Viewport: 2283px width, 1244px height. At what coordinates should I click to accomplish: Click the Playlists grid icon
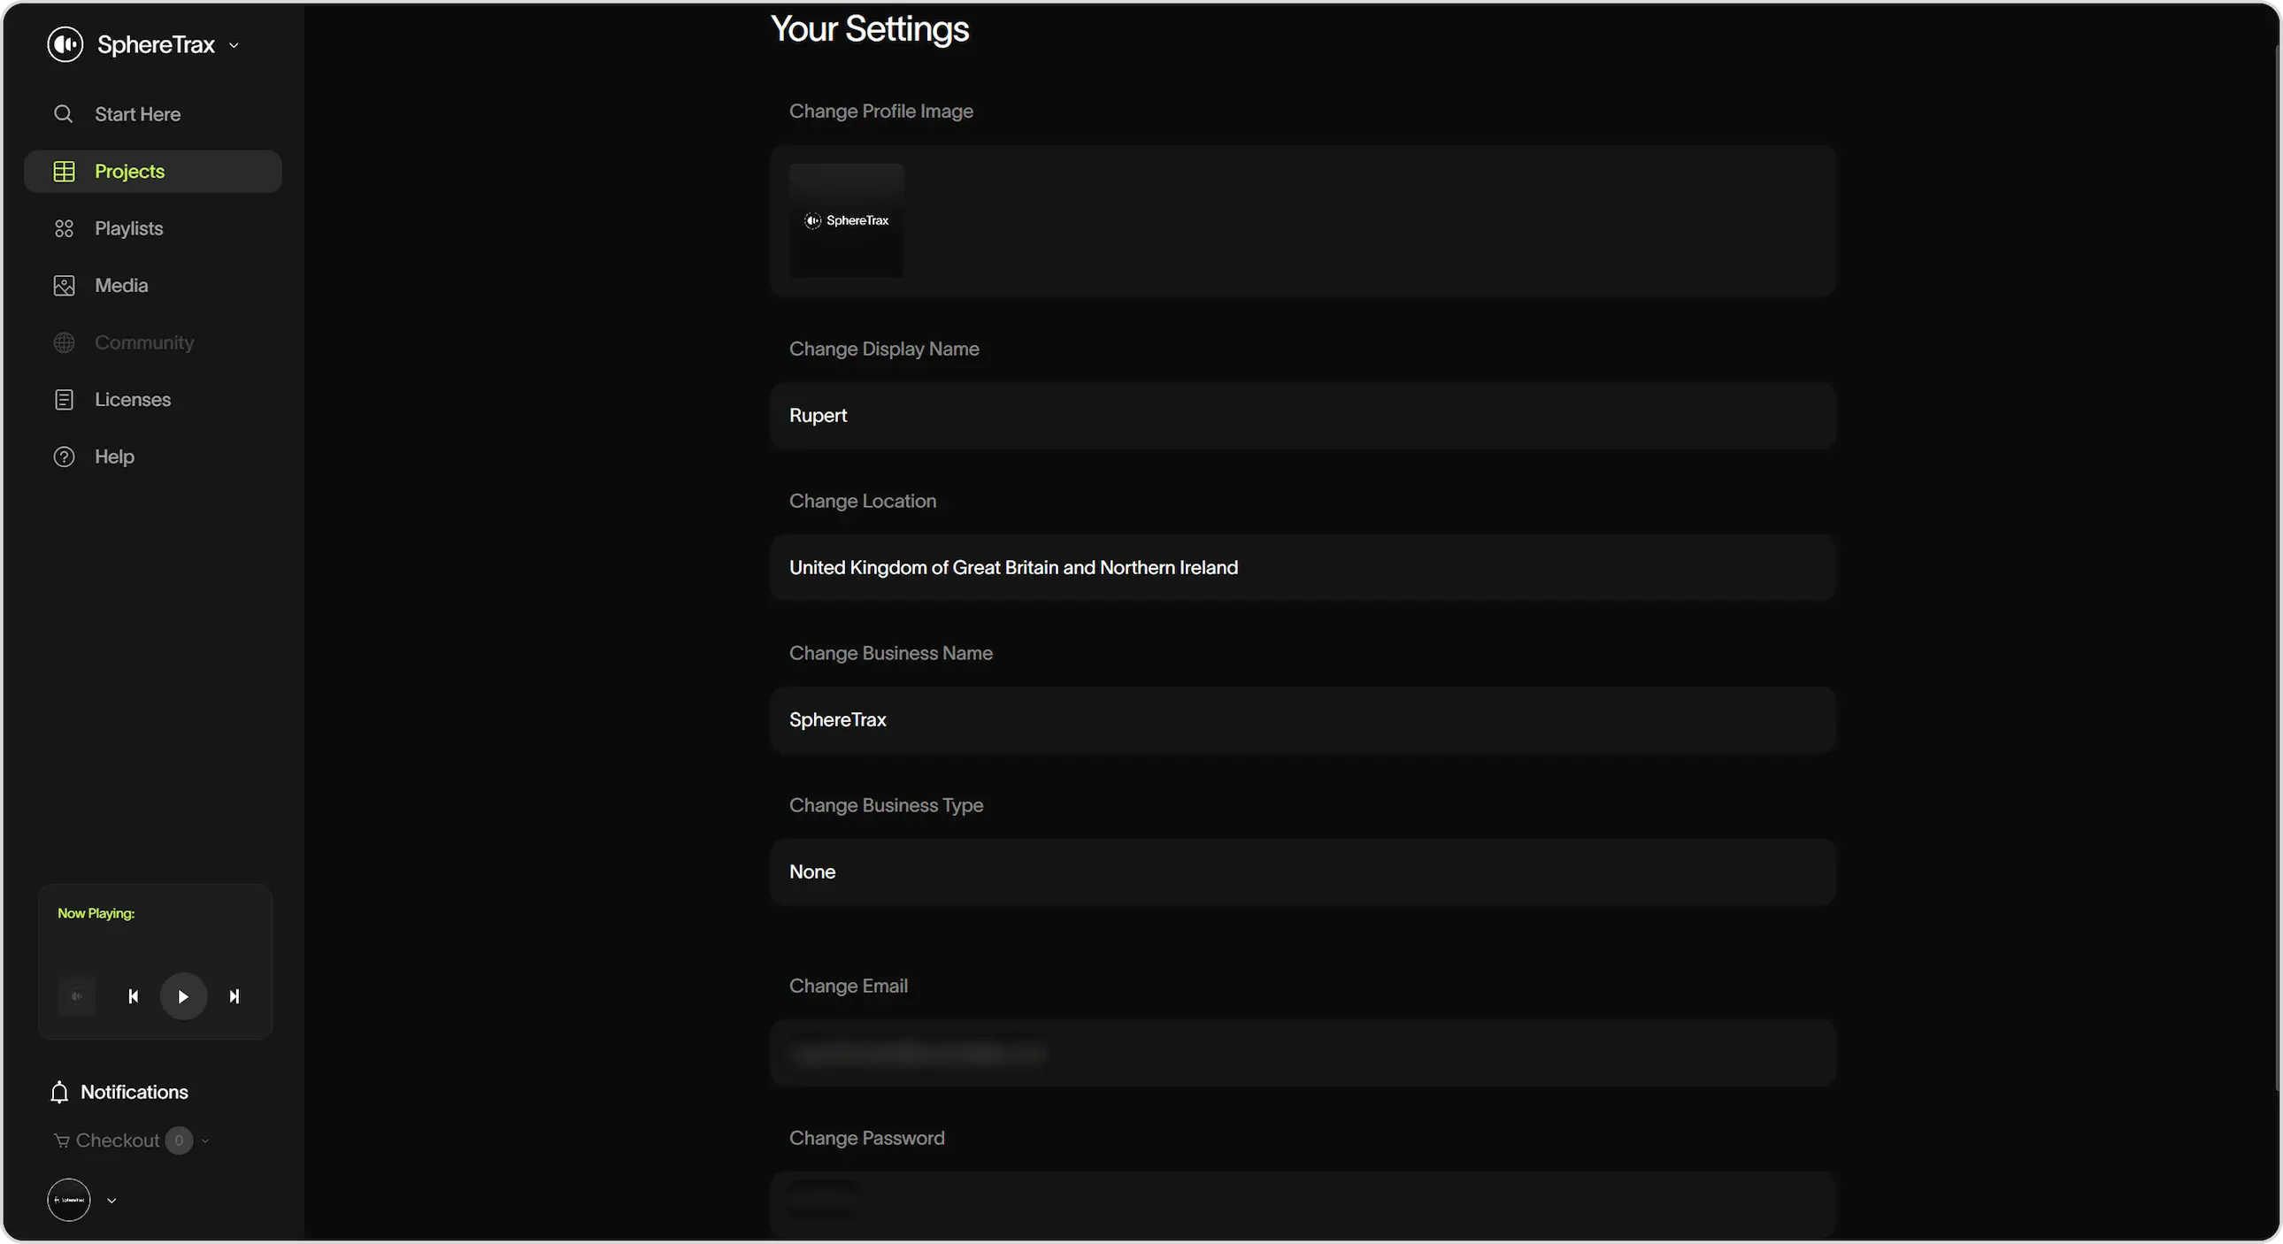coord(64,228)
